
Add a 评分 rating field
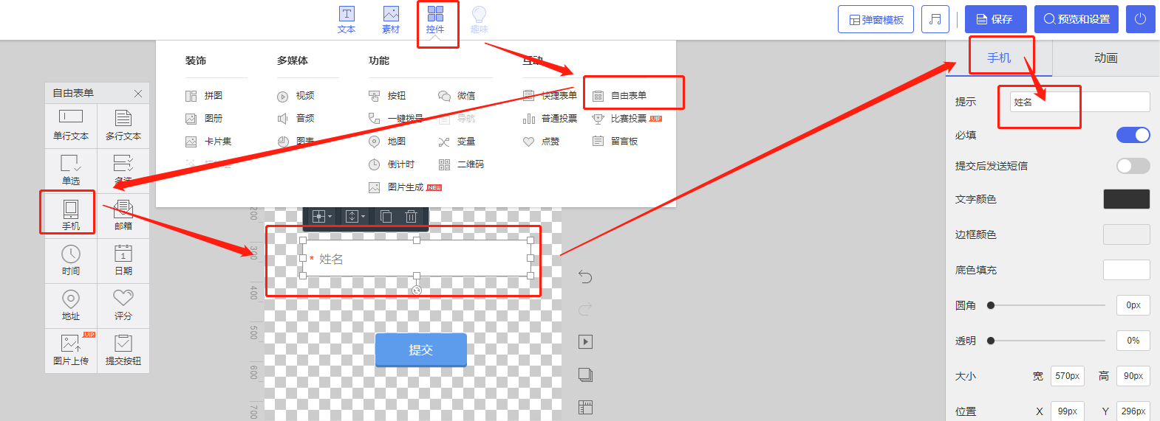click(x=123, y=305)
